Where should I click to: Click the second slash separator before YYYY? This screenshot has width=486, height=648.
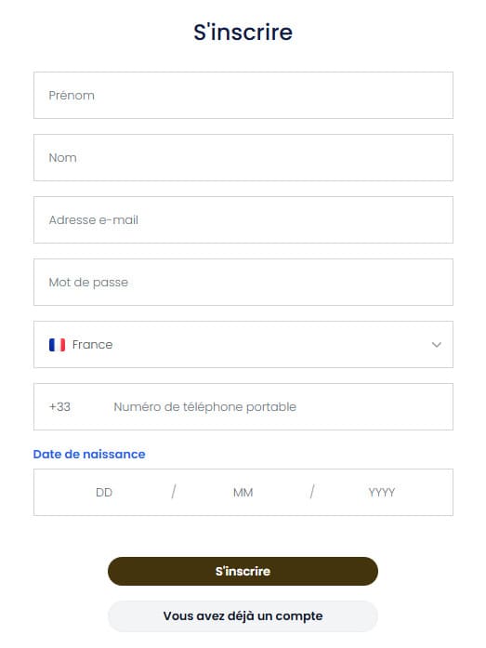pos(312,492)
